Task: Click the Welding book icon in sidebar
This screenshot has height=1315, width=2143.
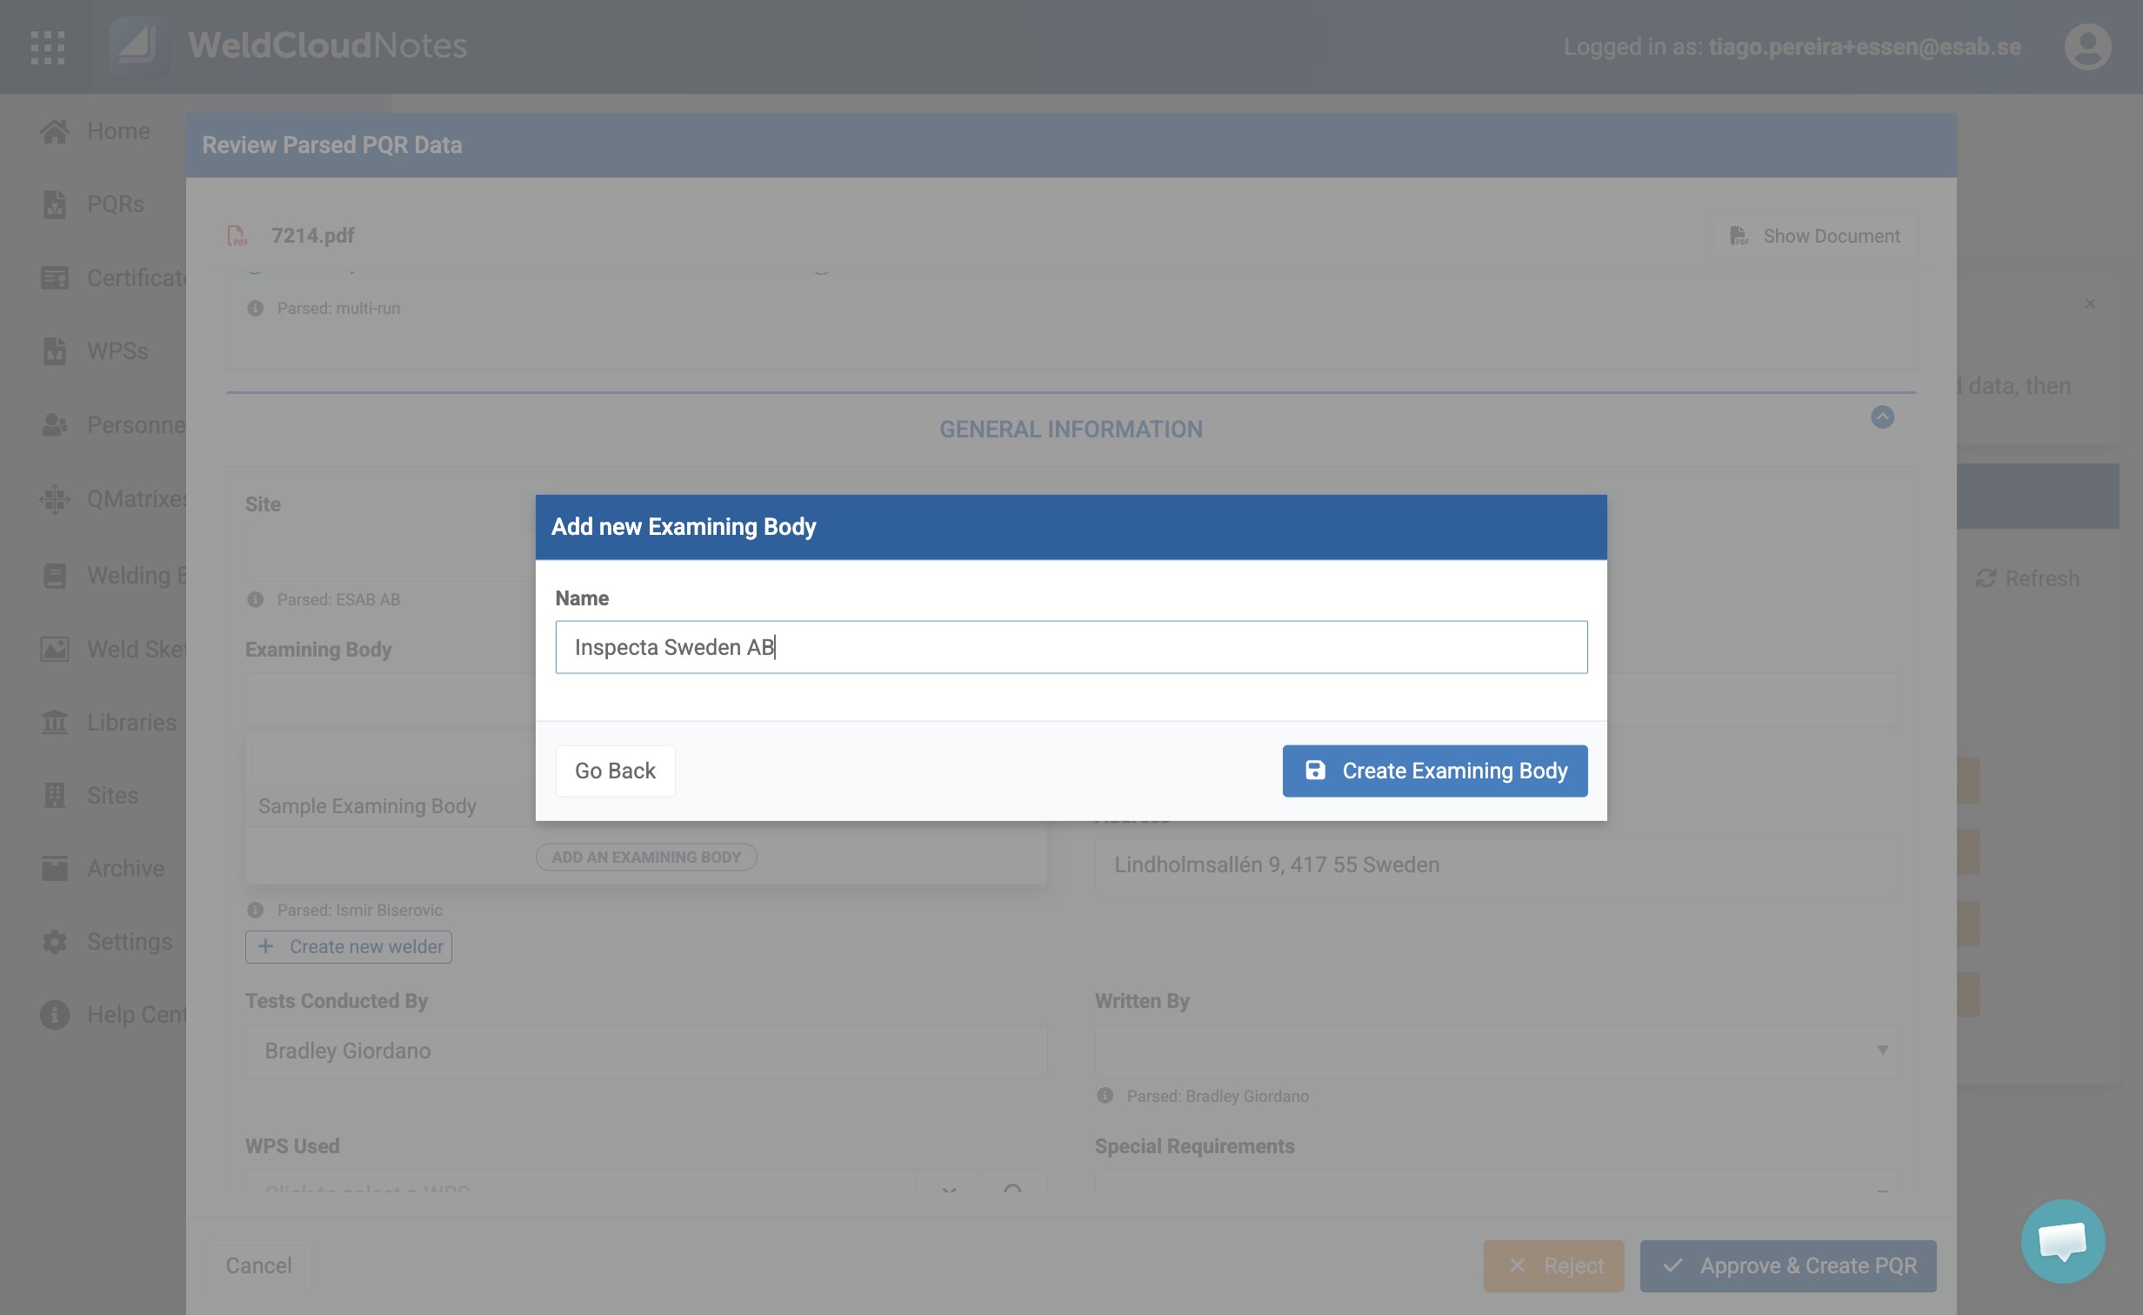Action: [x=54, y=576]
